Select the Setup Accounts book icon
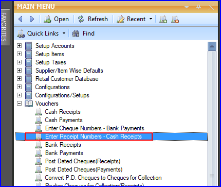This screenshot has height=187, width=221. pos(28,46)
